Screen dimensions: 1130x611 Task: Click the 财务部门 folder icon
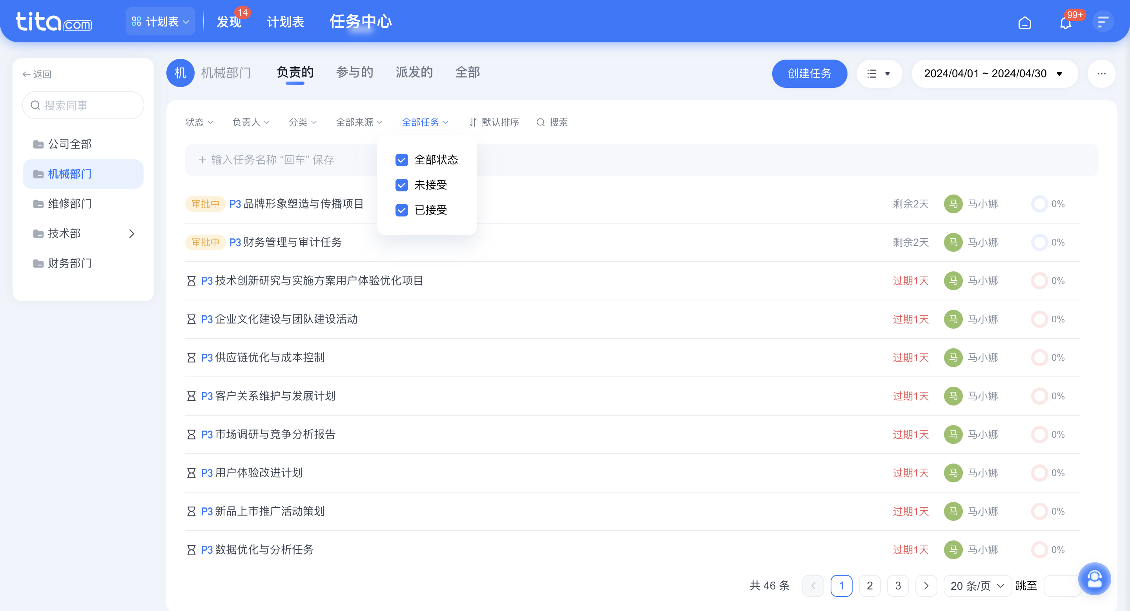[38, 264]
